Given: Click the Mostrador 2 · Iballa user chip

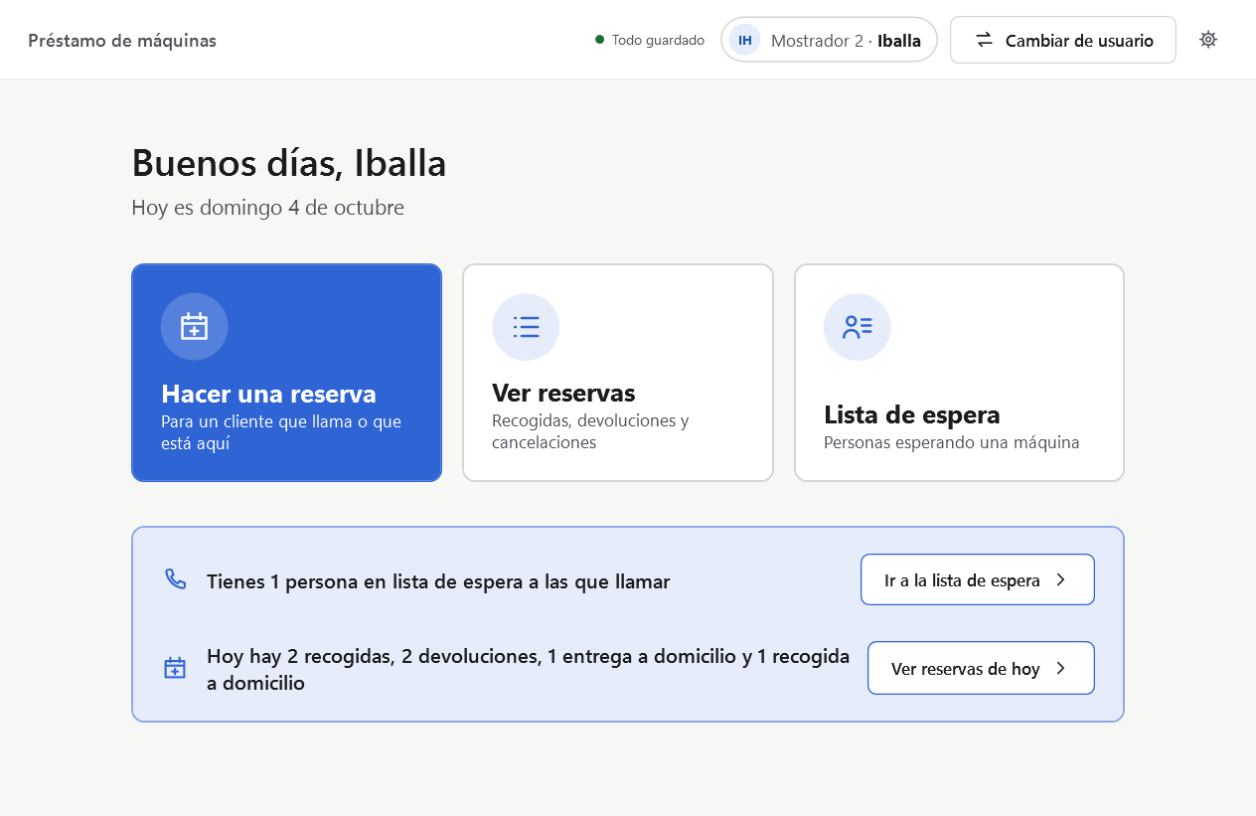Looking at the screenshot, I should 829,40.
